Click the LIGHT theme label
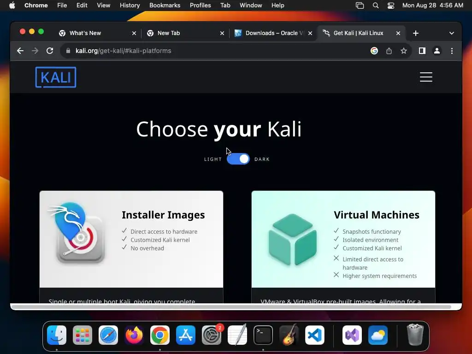472x354 pixels. (x=213, y=159)
